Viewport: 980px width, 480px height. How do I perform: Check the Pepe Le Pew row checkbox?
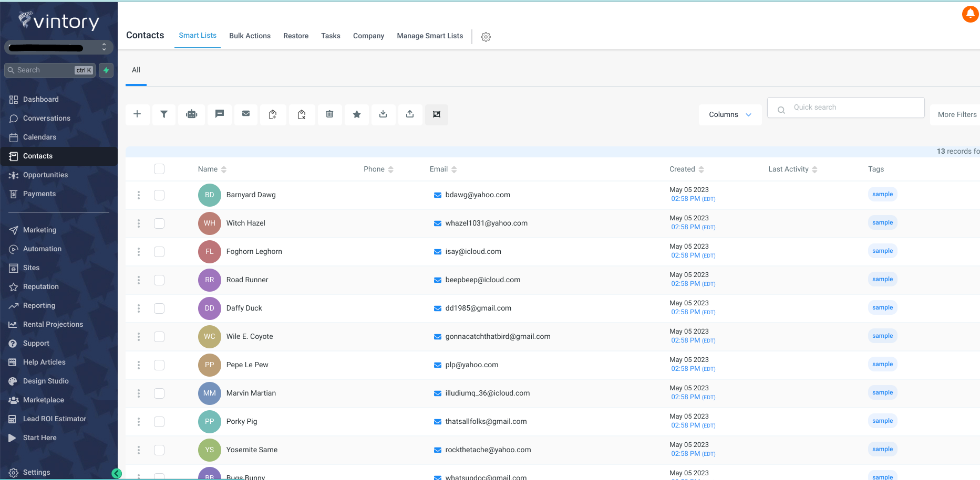pos(159,365)
